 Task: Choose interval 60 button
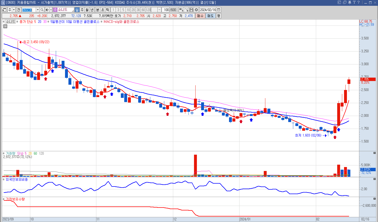(143, 10)
